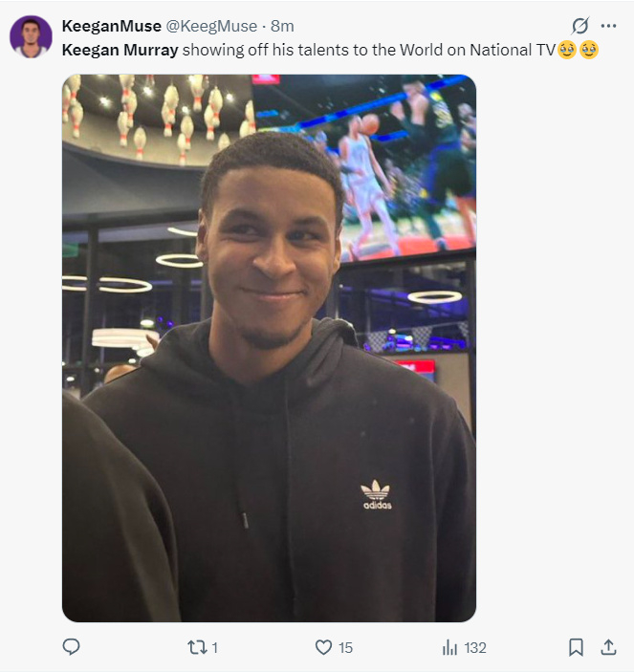Click the @KeegMuse handle
Screen dimensions: 634x672
pos(211,26)
